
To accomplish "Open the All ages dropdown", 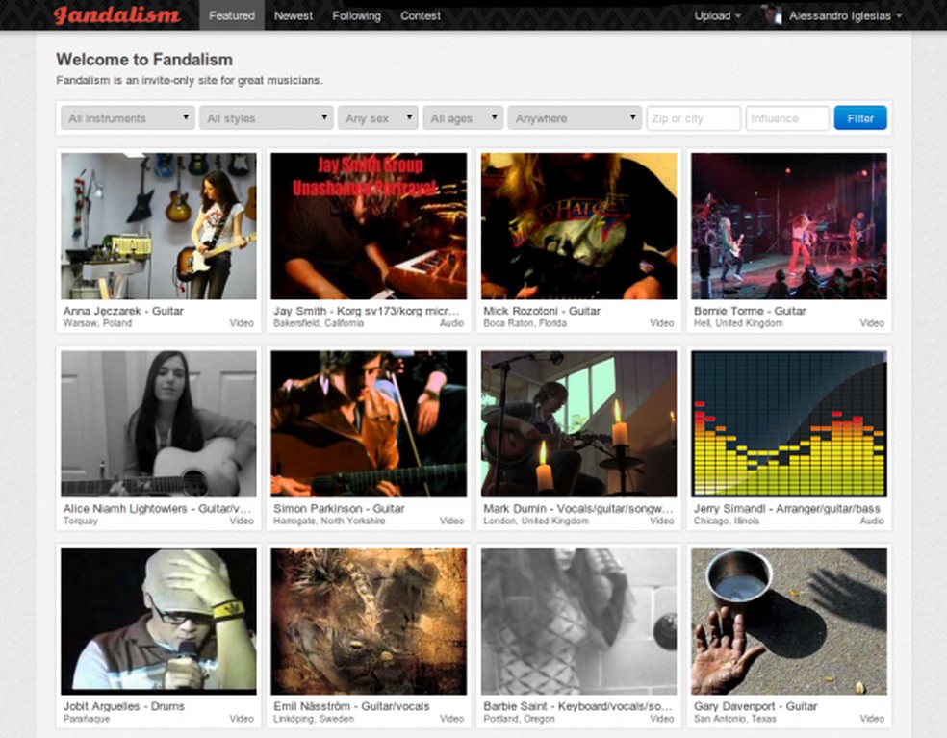I will 463,117.
